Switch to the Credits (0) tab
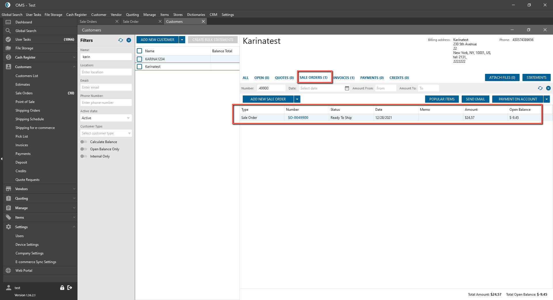 click(x=399, y=78)
